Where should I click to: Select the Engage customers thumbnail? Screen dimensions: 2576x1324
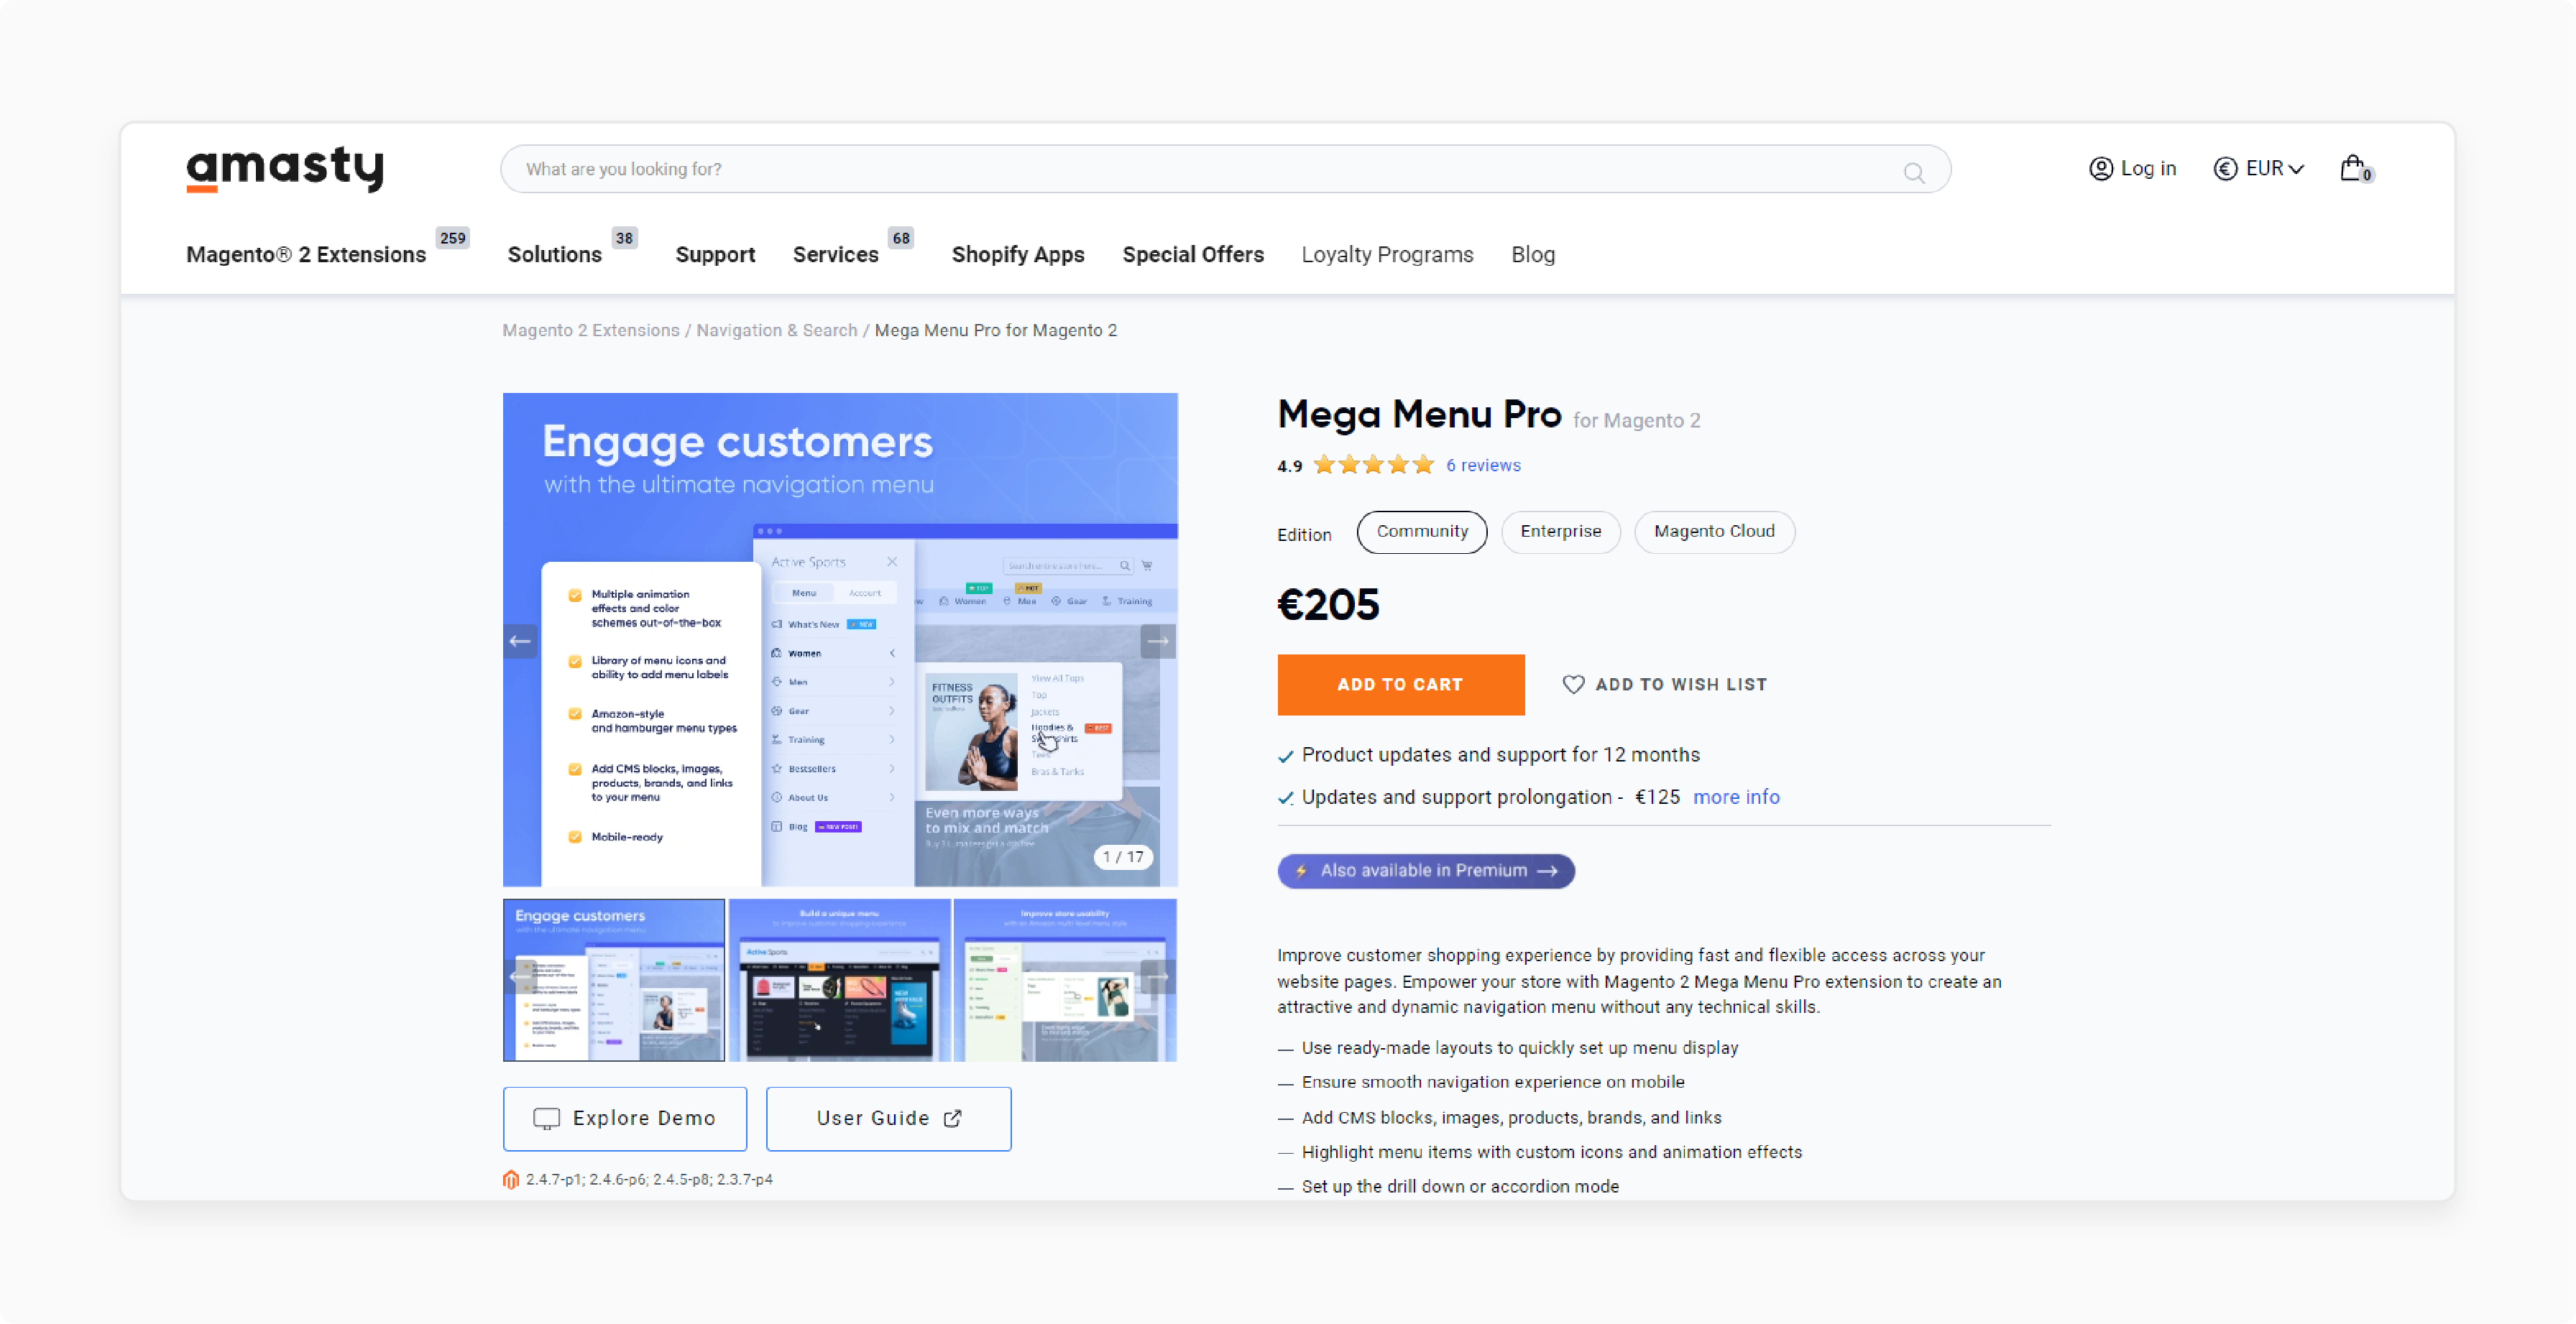click(x=614, y=981)
